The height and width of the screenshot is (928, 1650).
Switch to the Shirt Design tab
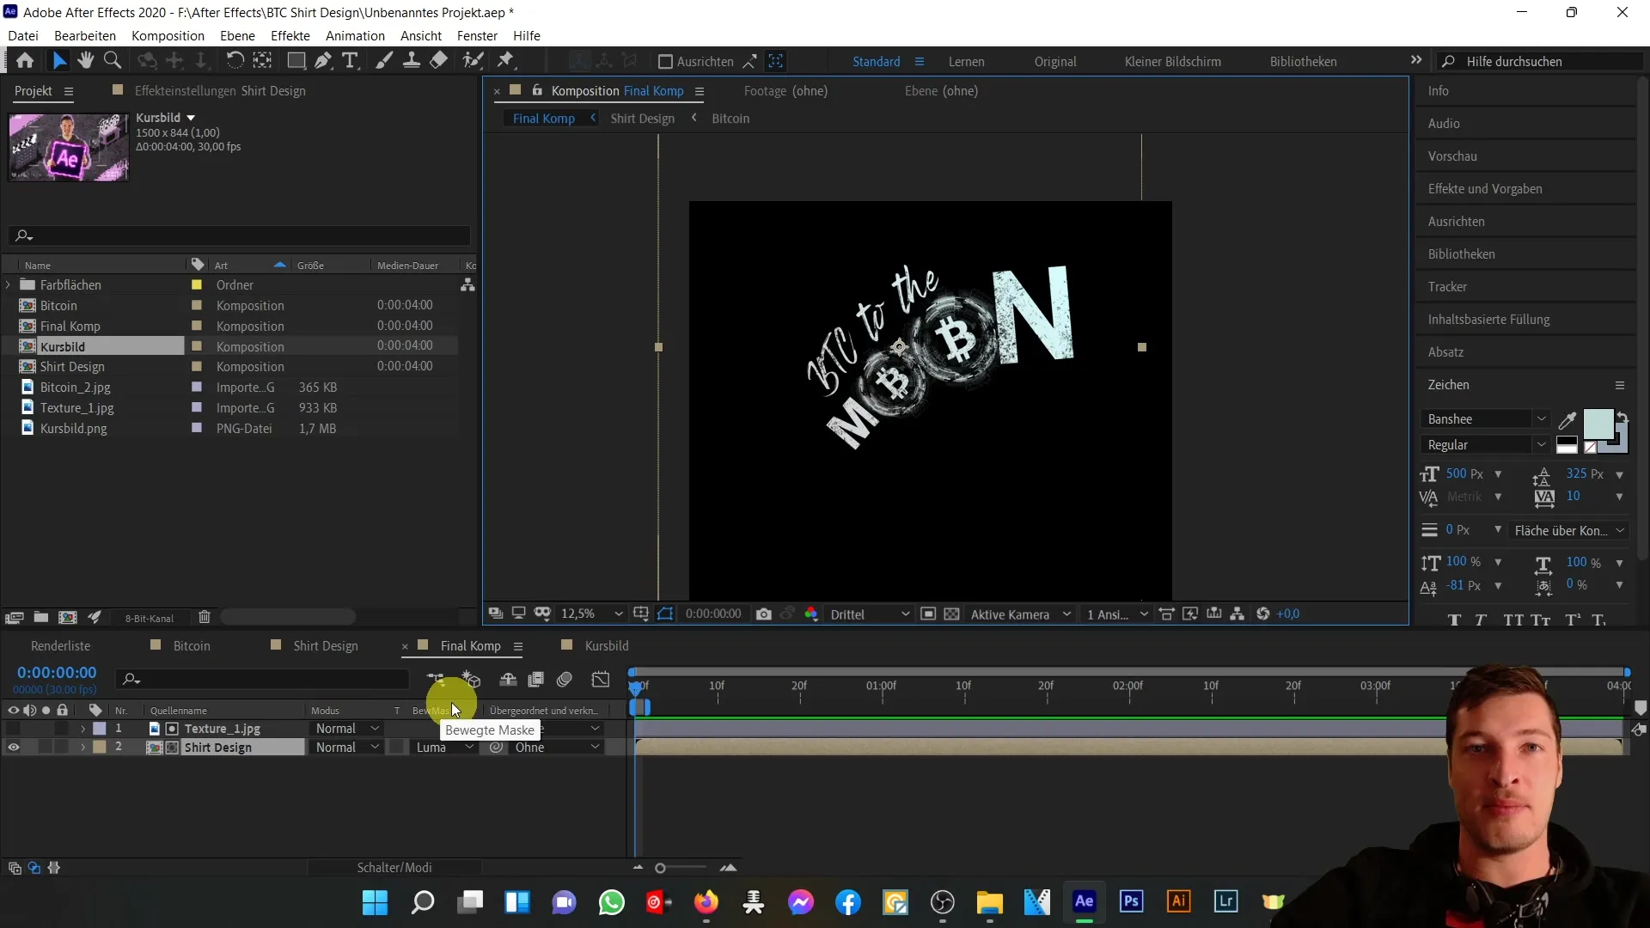point(327,646)
